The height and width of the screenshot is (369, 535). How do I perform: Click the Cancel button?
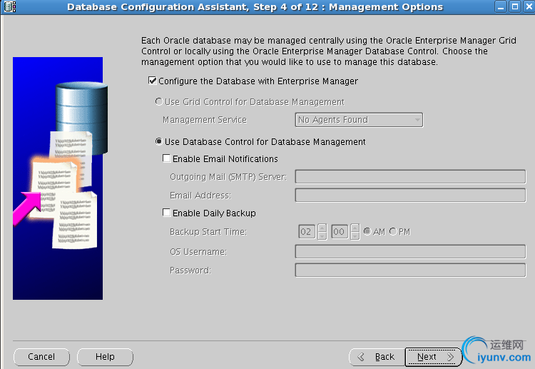(41, 357)
